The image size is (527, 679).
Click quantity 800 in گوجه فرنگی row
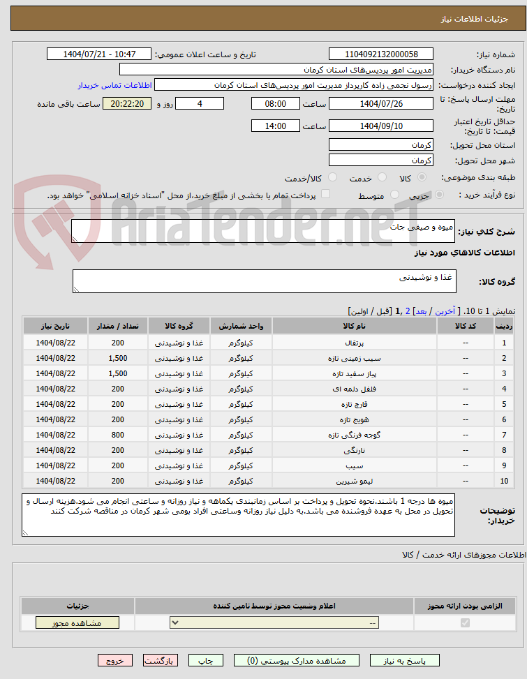[118, 435]
